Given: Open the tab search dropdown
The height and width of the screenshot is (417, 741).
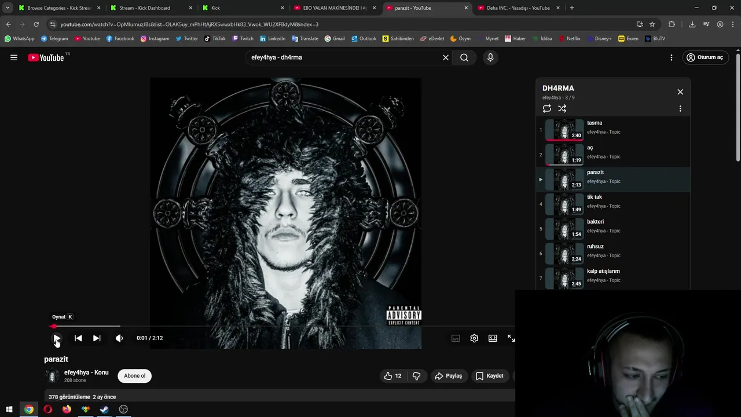Looking at the screenshot, I should [7, 8].
